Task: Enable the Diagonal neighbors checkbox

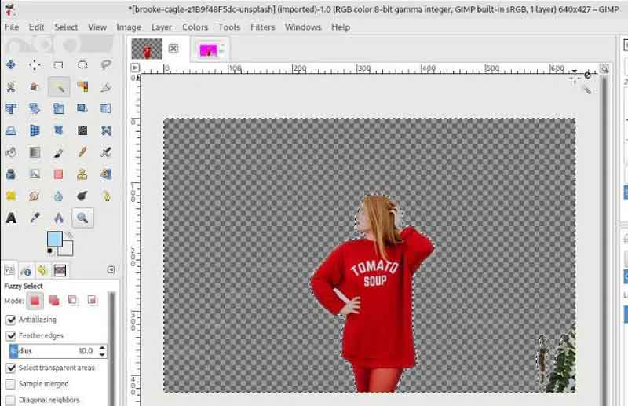Action: tap(11, 400)
